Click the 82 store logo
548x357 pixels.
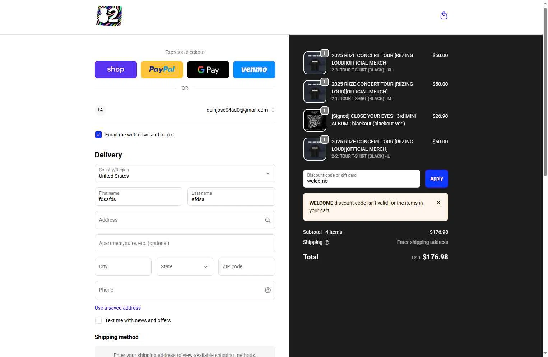(109, 16)
